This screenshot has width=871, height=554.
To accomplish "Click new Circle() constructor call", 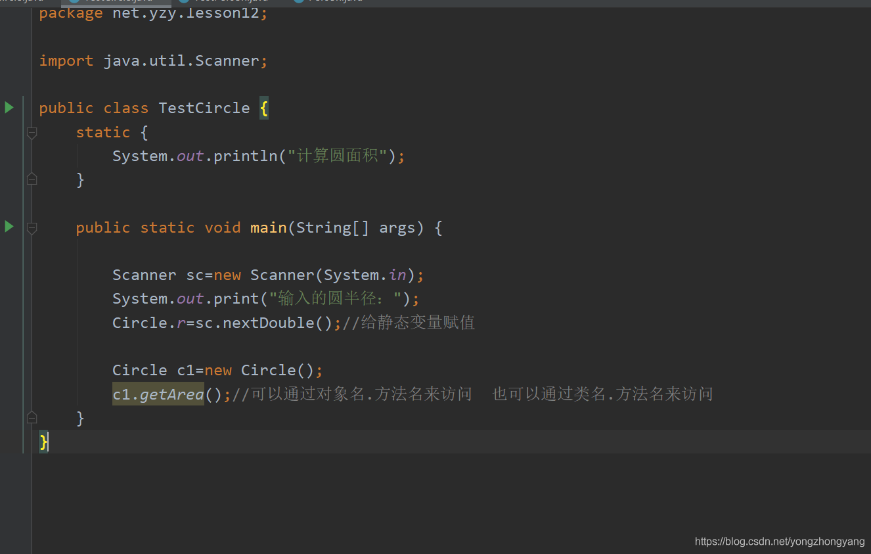I will [x=259, y=370].
